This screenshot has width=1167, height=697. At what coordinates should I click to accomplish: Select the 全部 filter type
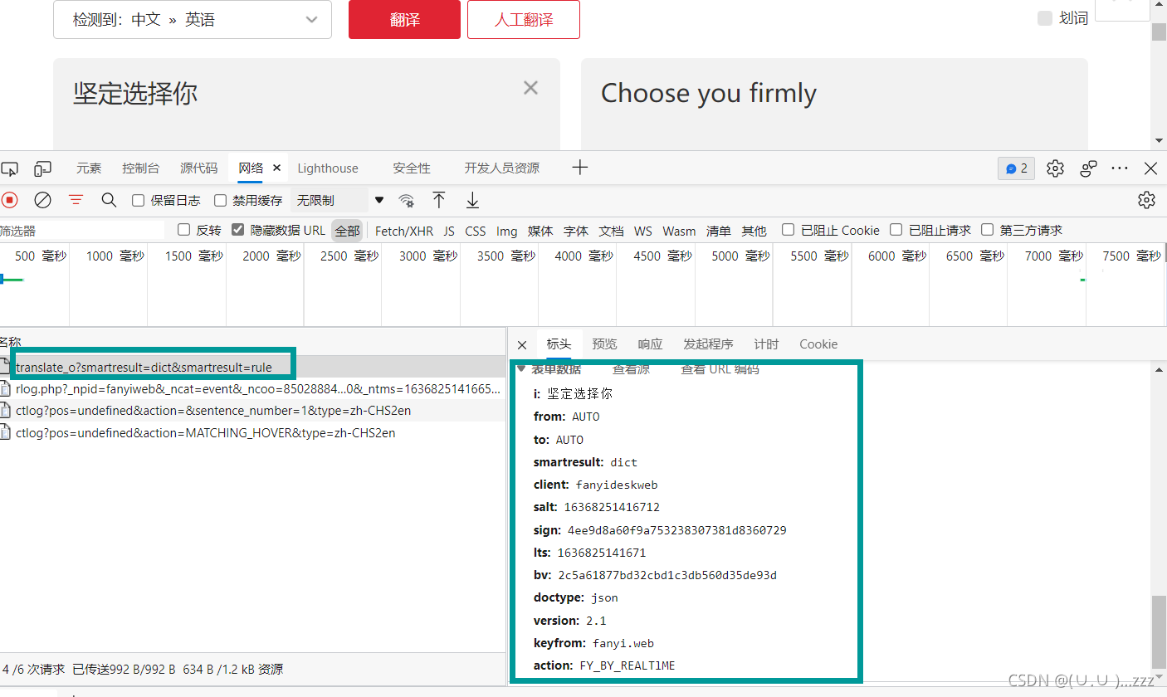(347, 231)
